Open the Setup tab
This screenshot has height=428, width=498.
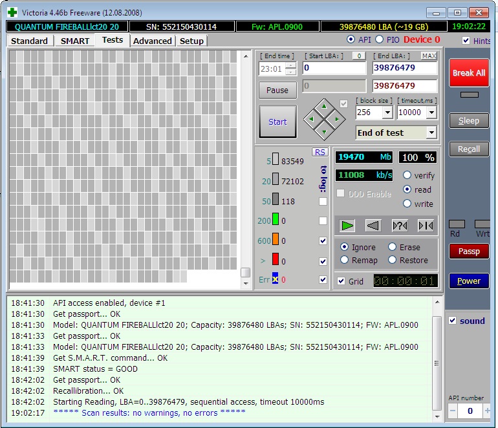point(191,41)
